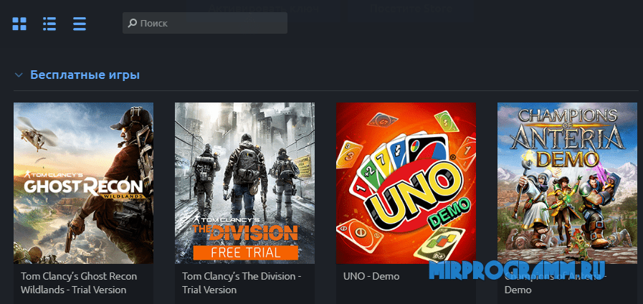Image resolution: width=643 pixels, height=304 pixels.
Task: Focus the Поиск search field
Action: pyautogui.click(x=204, y=23)
